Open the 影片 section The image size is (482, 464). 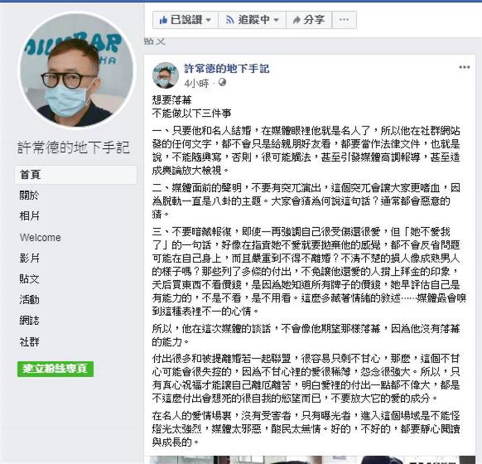(29, 258)
